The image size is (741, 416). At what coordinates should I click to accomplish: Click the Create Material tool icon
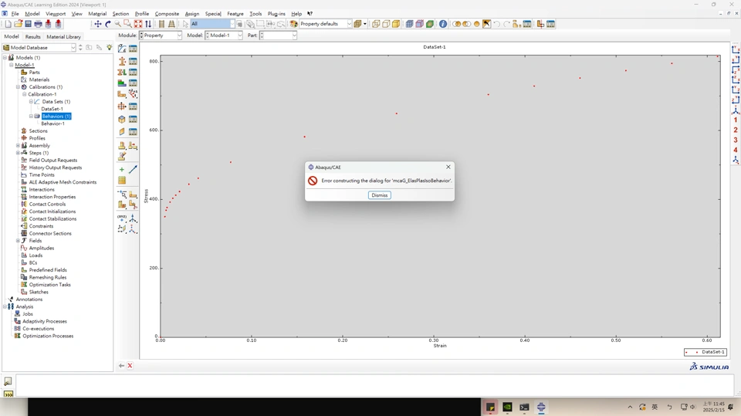click(122, 48)
